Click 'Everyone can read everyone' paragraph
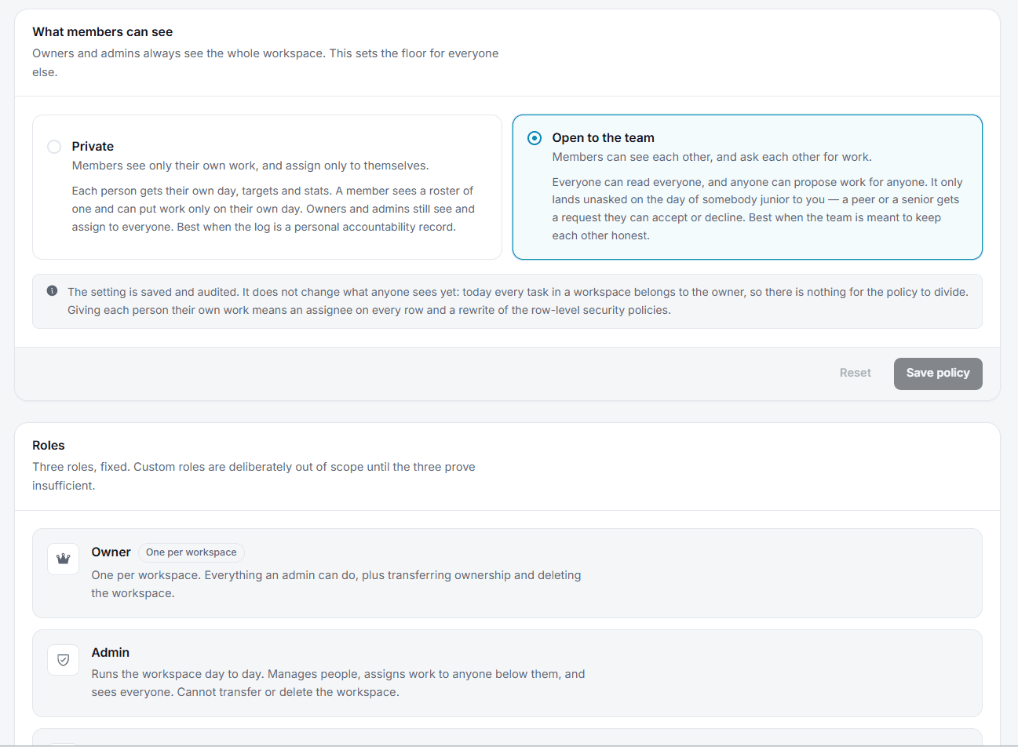 tap(757, 209)
